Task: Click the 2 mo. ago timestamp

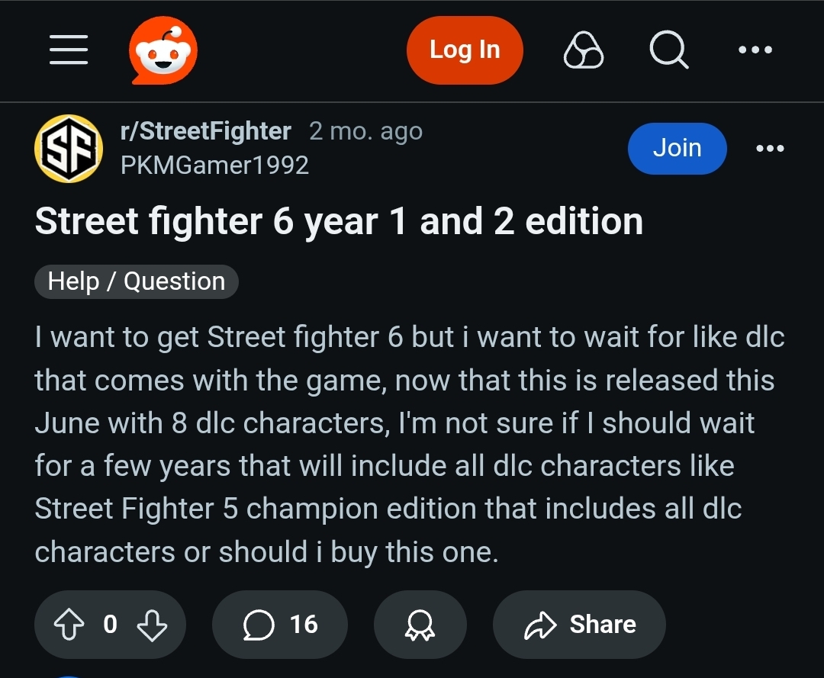Action: point(365,131)
